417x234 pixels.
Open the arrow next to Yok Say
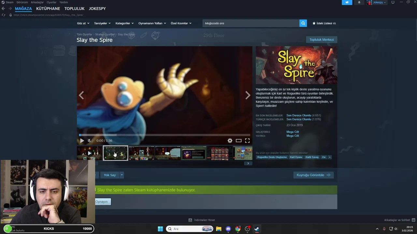[122, 175]
